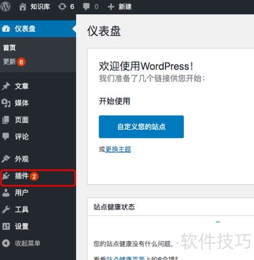
Task: Click the WordPress logo icon
Action: pyautogui.click(x=5, y=7)
